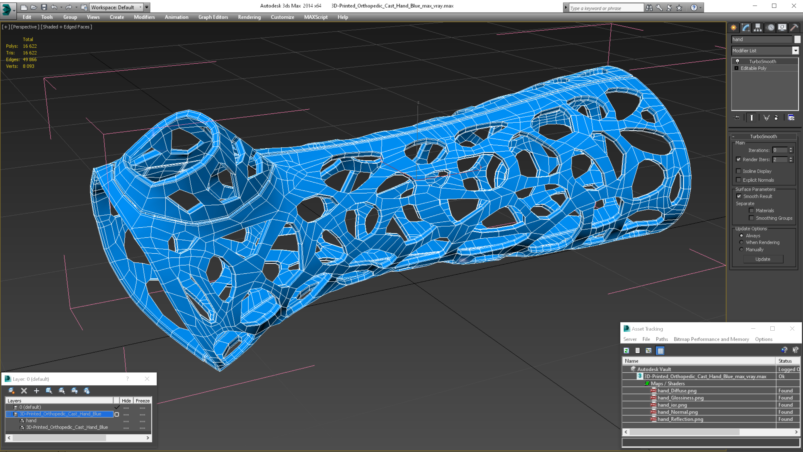Click the Hide column header in the Layer dialog
Viewport: 803px width, 452px height.
pos(126,401)
